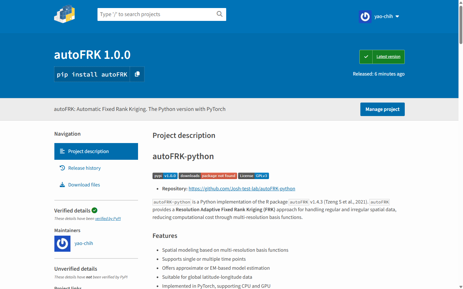Click the Release history clock icon
463x289 pixels.
[62, 168]
